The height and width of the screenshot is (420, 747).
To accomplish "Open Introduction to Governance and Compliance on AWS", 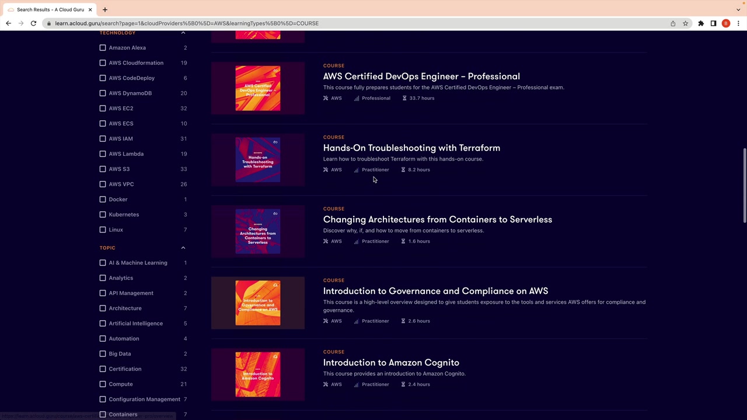I will (x=435, y=291).
